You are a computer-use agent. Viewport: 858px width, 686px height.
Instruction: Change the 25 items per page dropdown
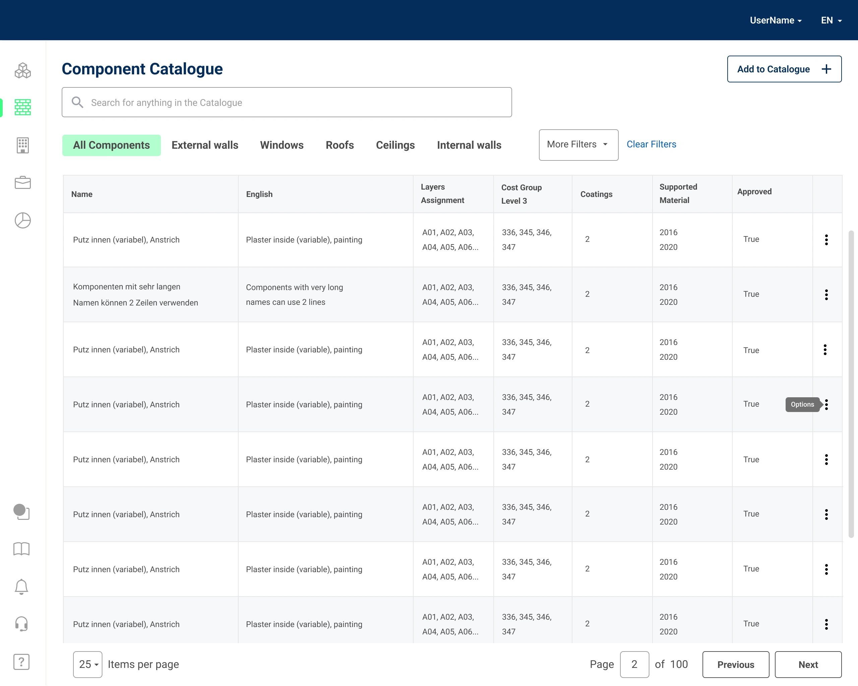(88, 664)
